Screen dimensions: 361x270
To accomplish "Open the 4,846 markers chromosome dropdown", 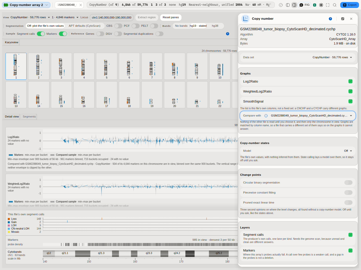I will pos(65,17).
